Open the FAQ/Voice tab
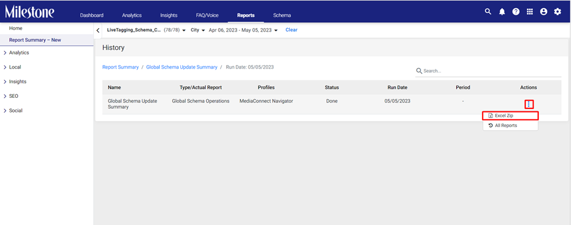This screenshot has width=571, height=225. (x=207, y=15)
